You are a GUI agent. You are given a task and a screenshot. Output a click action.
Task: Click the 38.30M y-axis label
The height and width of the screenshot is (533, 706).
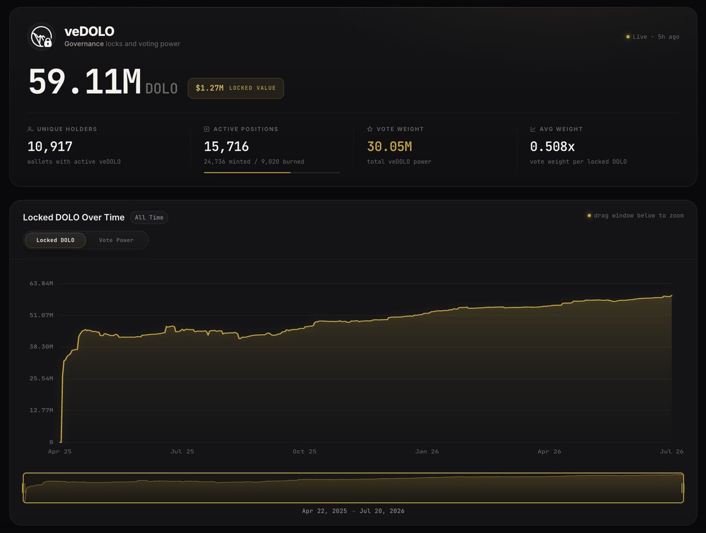point(42,347)
